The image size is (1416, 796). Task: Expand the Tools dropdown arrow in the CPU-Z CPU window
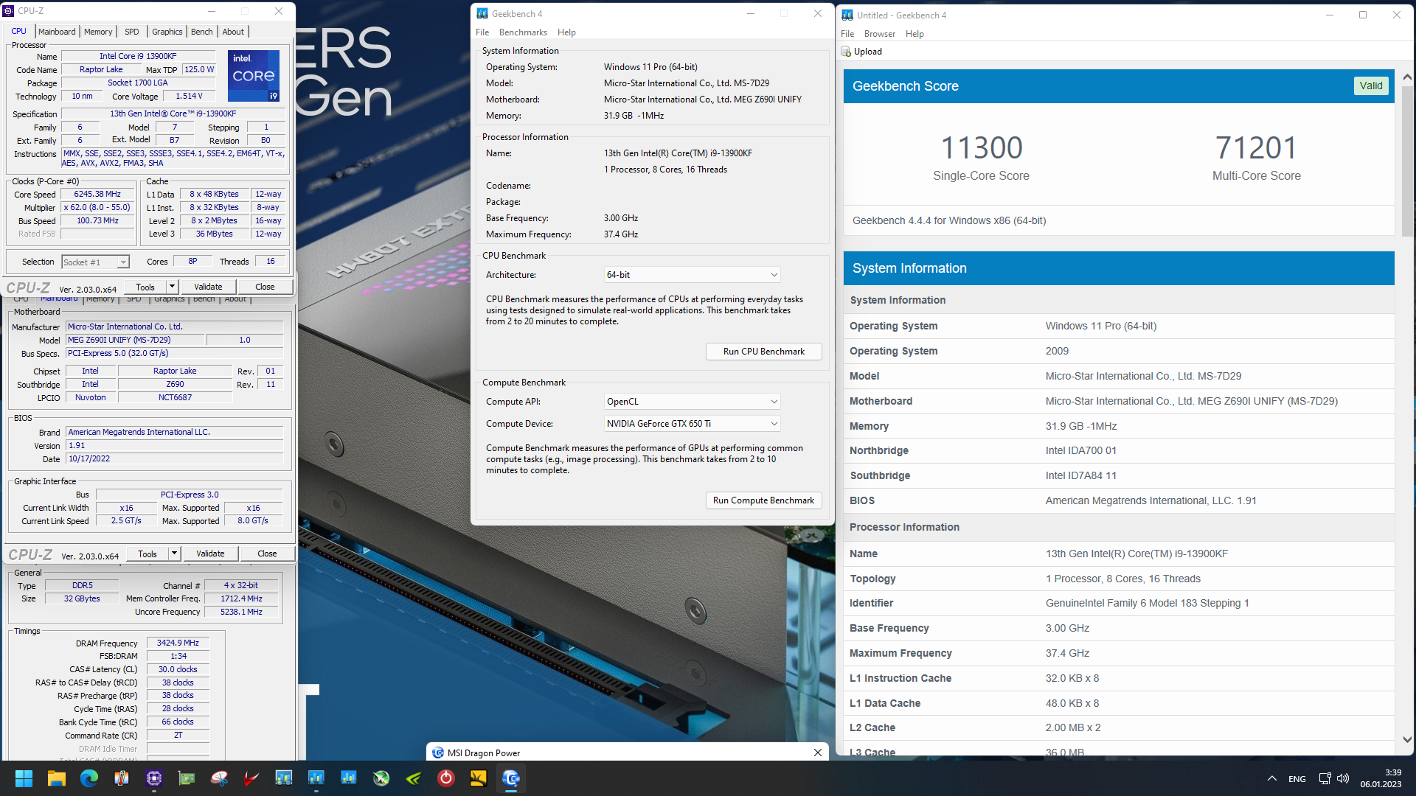tap(172, 287)
